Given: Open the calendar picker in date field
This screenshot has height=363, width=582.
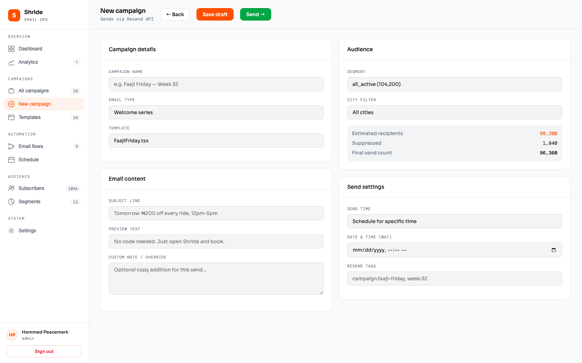Looking at the screenshot, I should click(x=553, y=250).
